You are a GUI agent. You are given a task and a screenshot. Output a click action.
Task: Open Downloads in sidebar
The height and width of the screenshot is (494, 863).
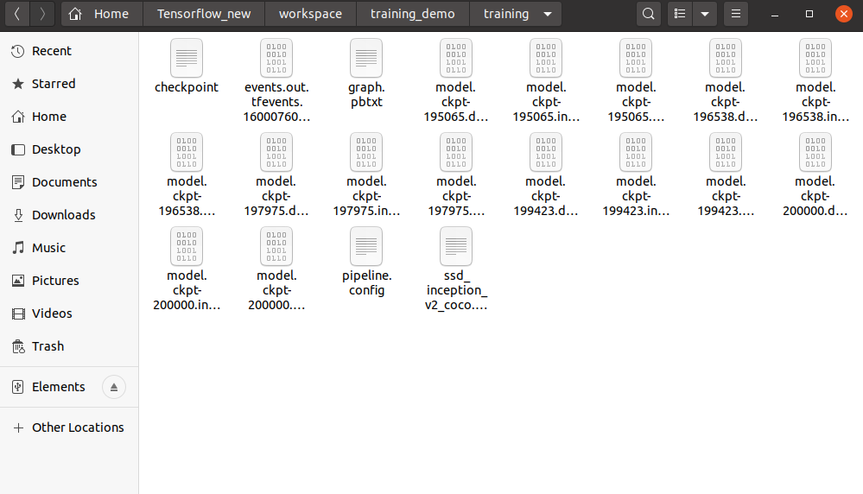coord(63,215)
